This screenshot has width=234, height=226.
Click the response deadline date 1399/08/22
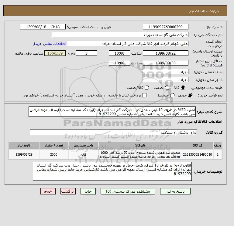(x=166, y=53)
